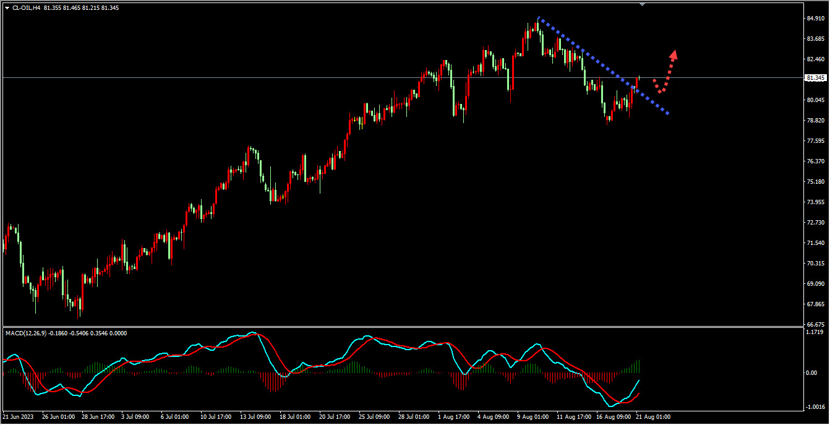Click the gray chart shift marker triangle
Viewport: 830px width, 425px height.
[641, 4]
